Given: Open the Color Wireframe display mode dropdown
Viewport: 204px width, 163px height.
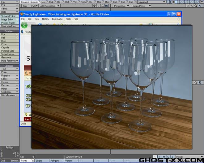Looking at the screenshot, I should [x=49, y=6].
